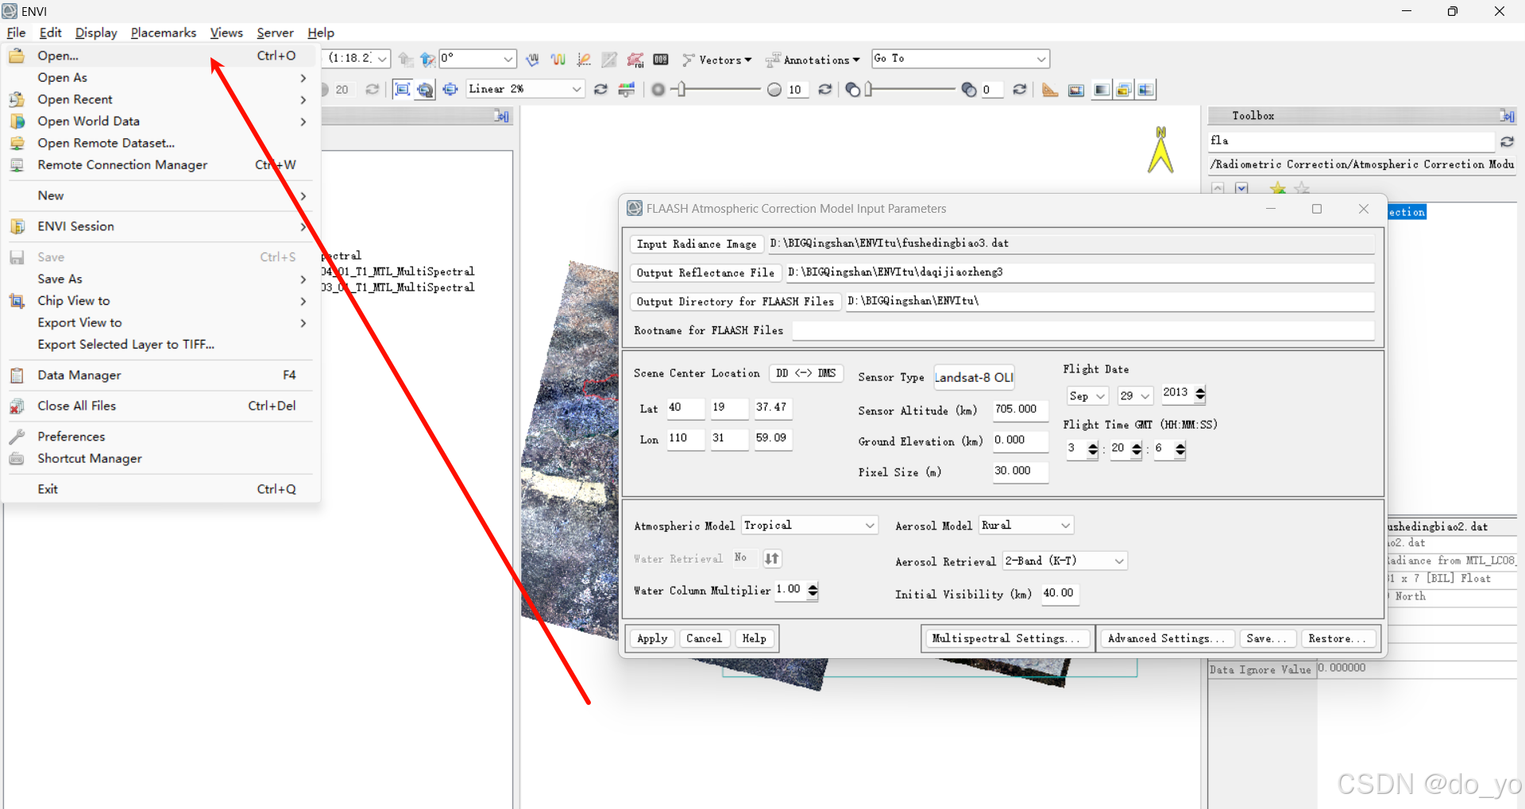Open the rotation angle 0° dropdown
The height and width of the screenshot is (809, 1525).
[508, 59]
